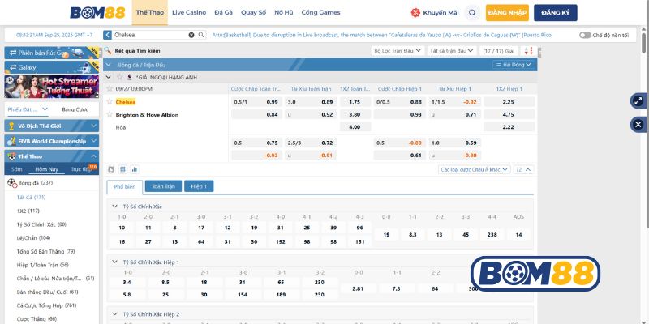Close the floating panel with X button

[x=638, y=124]
